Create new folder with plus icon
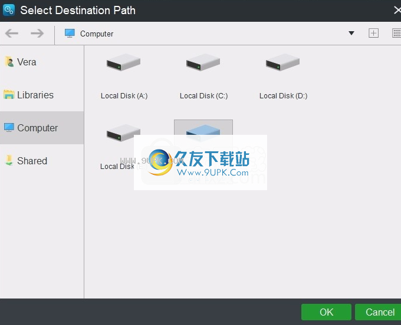Image resolution: width=401 pixels, height=325 pixels. pyautogui.click(x=373, y=33)
